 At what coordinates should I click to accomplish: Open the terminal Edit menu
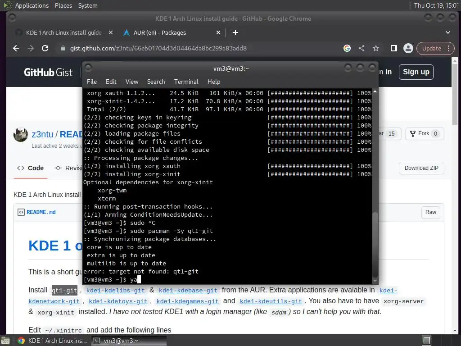point(111,82)
